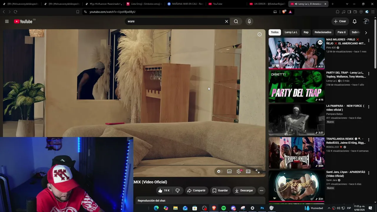
Task: Open the browser main menu
Action: click(373, 12)
